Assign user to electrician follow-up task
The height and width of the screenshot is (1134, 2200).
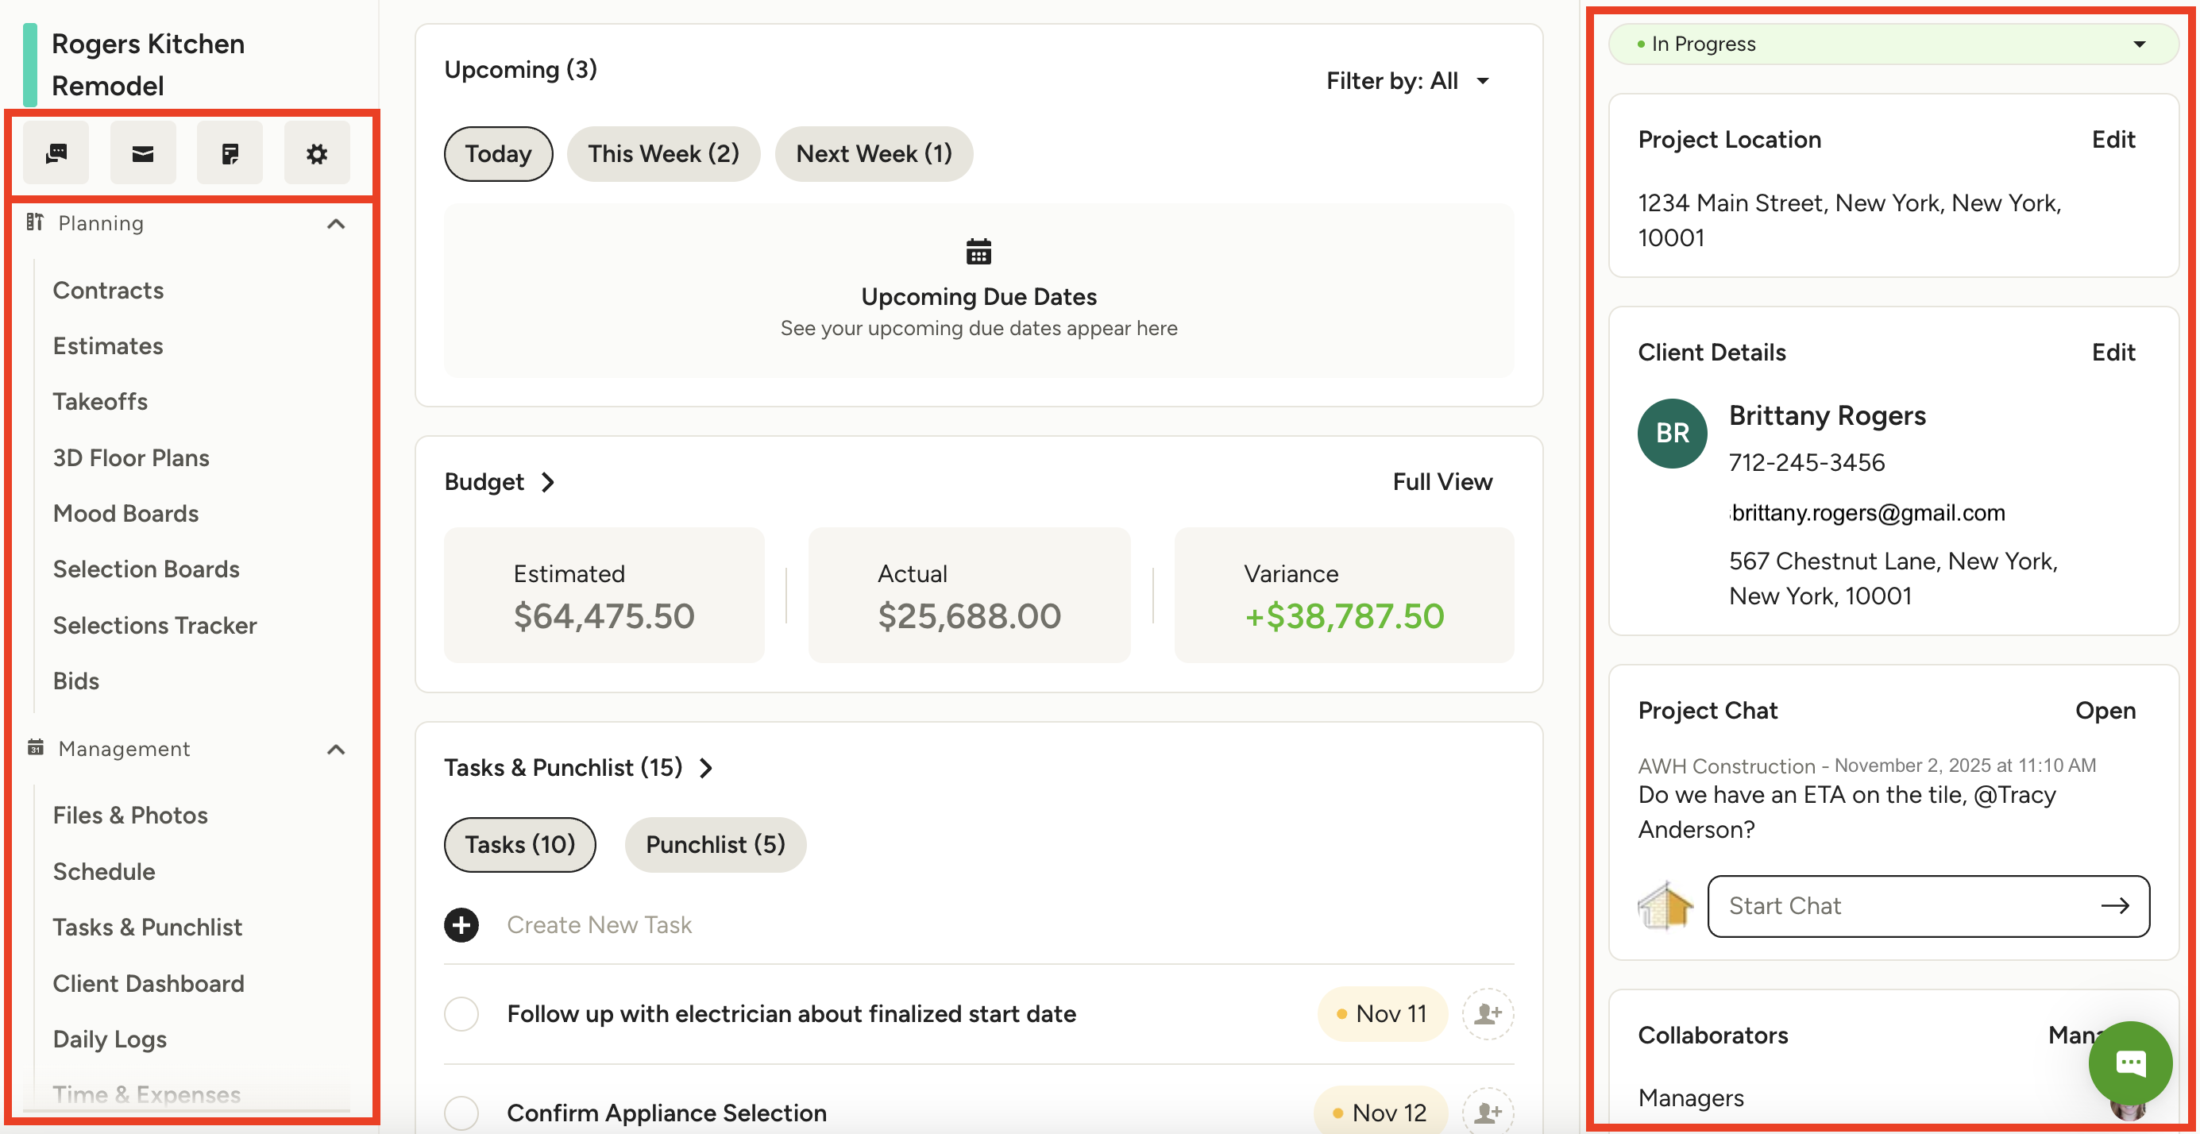[1488, 1013]
